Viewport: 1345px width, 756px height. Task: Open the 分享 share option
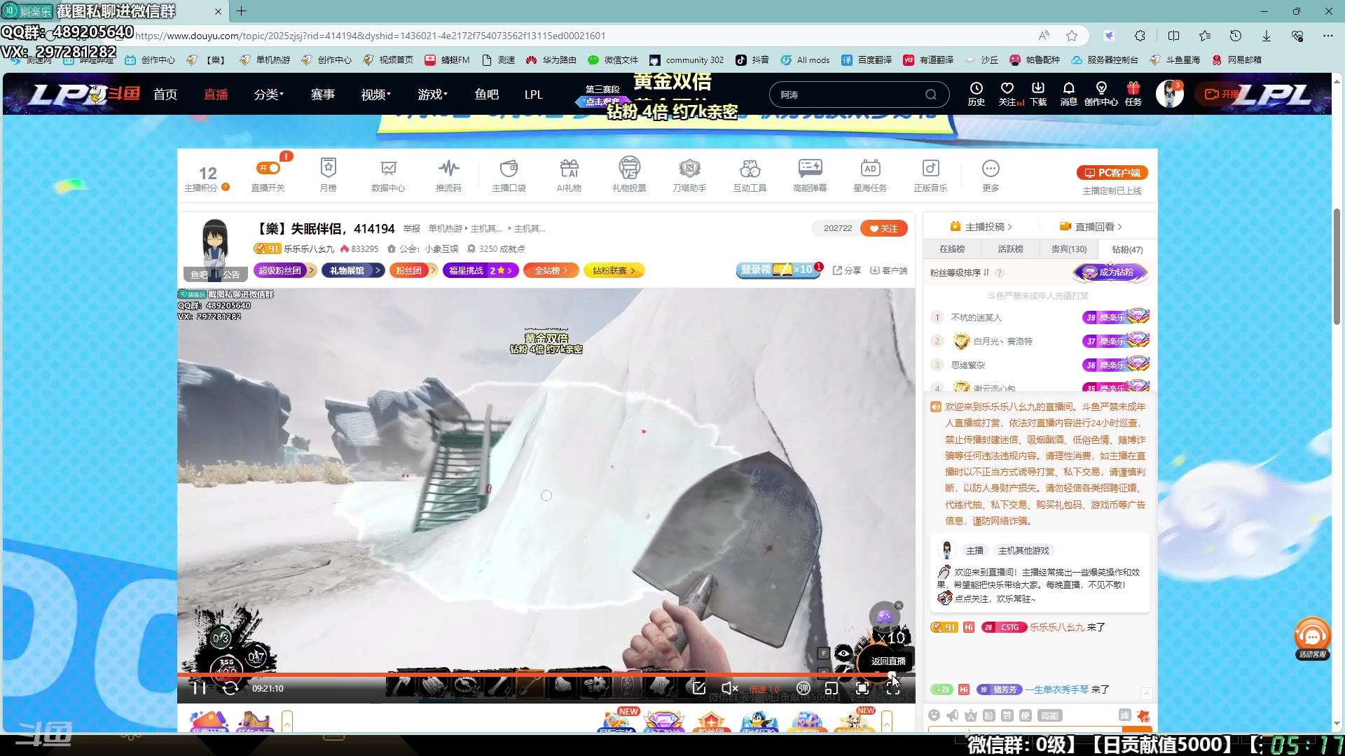[847, 270]
